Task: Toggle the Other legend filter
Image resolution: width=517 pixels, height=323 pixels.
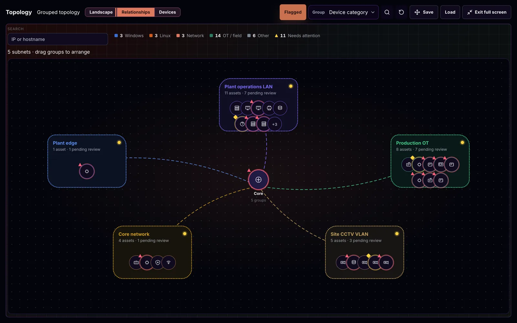Action: 258,36
